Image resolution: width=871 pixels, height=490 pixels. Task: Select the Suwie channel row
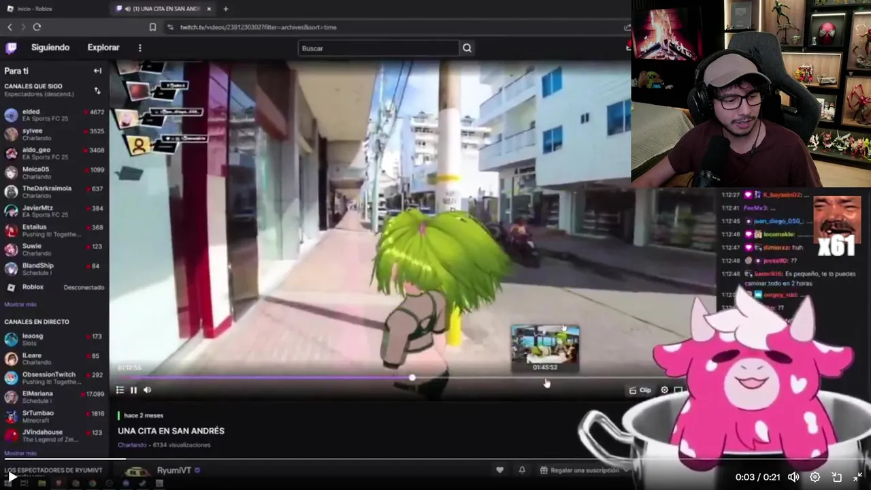pos(54,249)
